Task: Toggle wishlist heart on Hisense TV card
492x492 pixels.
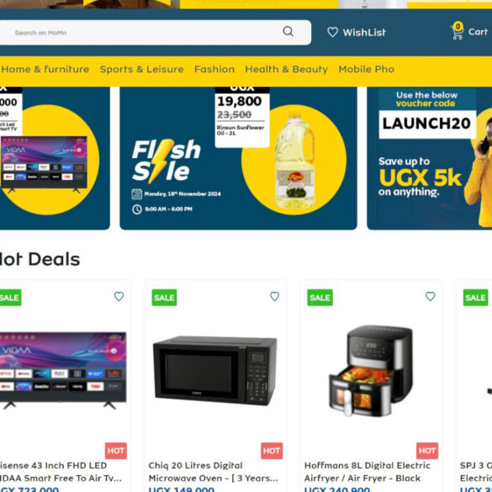Action: click(119, 296)
